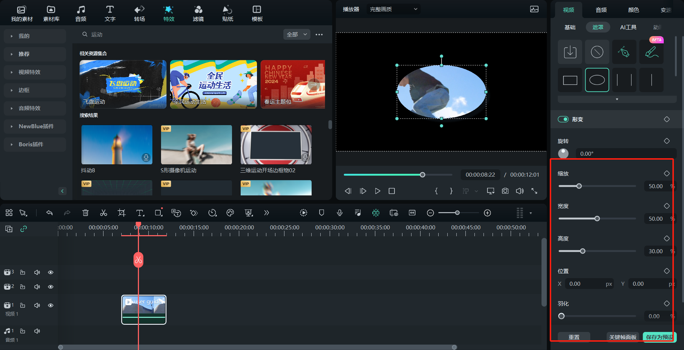Select the rectangle mask shape
The width and height of the screenshot is (684, 350).
[x=570, y=80]
